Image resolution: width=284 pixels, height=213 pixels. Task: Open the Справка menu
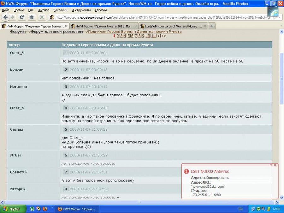coord(101,10)
